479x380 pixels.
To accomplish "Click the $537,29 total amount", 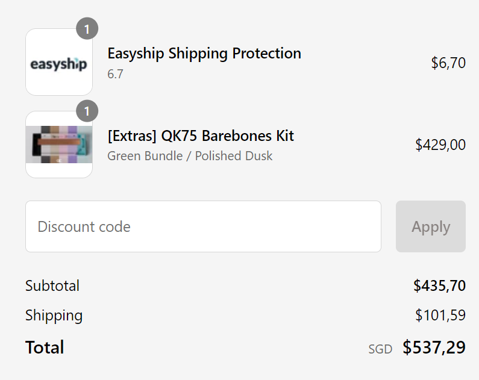I will coord(434,347).
